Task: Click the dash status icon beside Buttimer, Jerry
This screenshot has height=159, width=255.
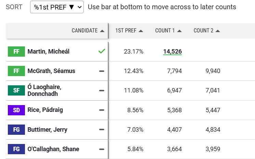Action: tap(102, 129)
